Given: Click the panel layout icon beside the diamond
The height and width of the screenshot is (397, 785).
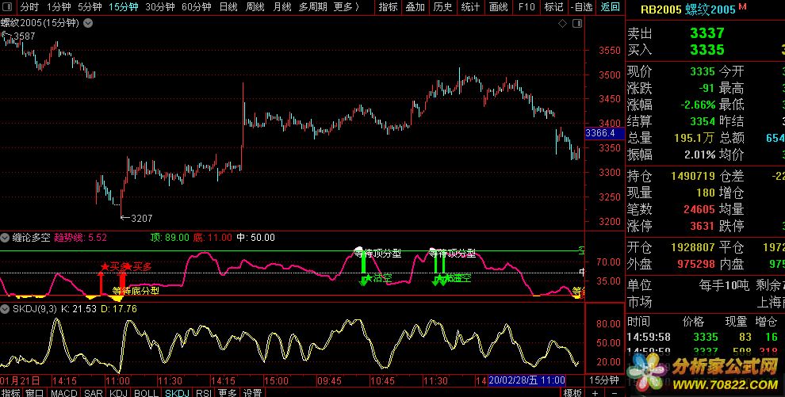Looking at the screenshot, I should pos(575,24).
